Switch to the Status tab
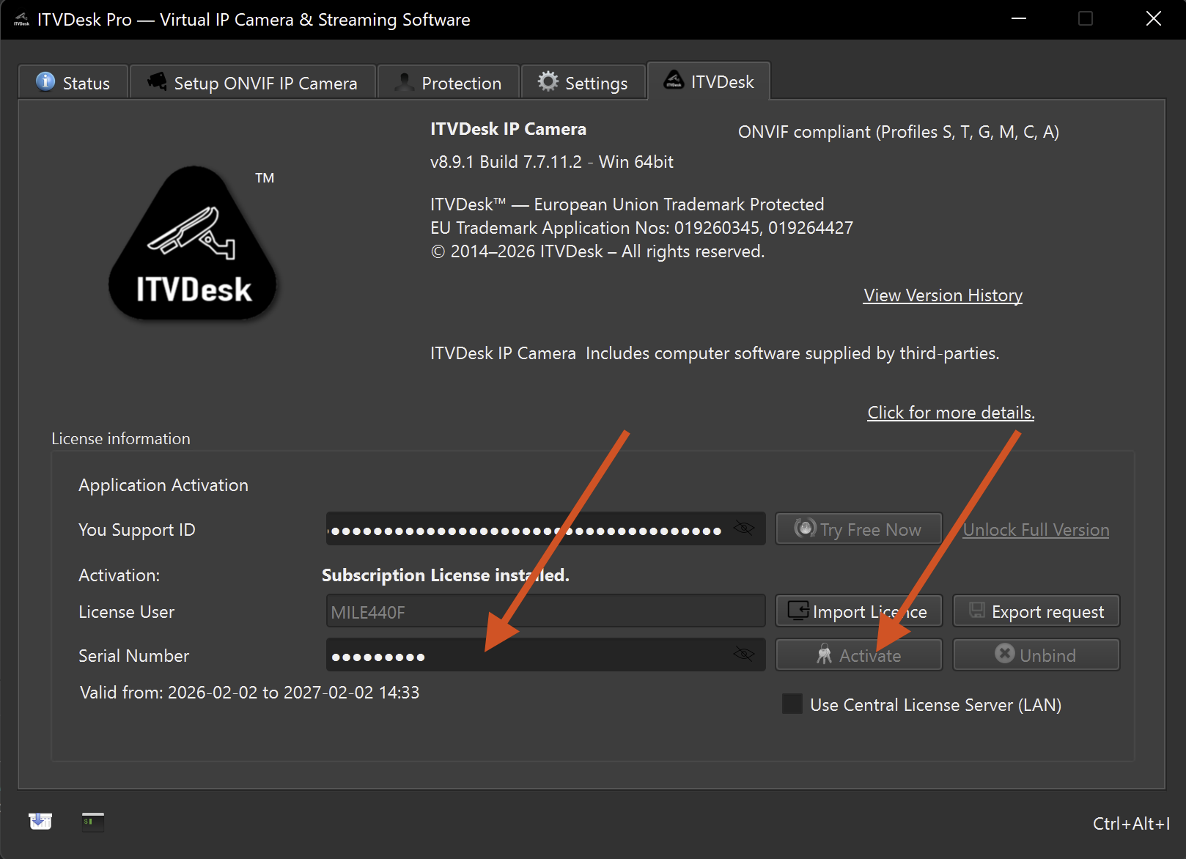1186x859 pixels. pyautogui.click(x=73, y=83)
